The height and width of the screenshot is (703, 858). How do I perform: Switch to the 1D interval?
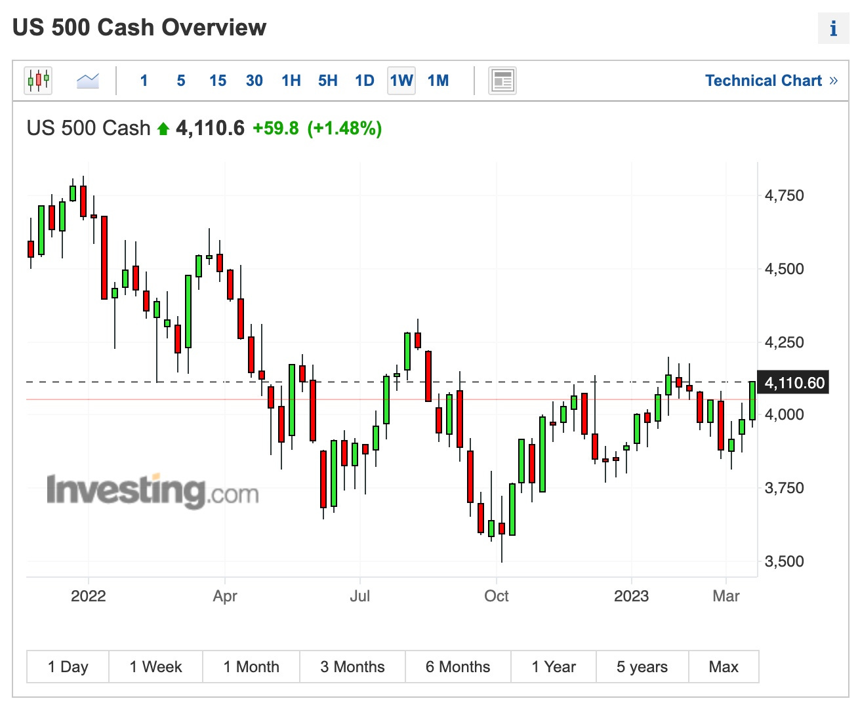click(365, 81)
